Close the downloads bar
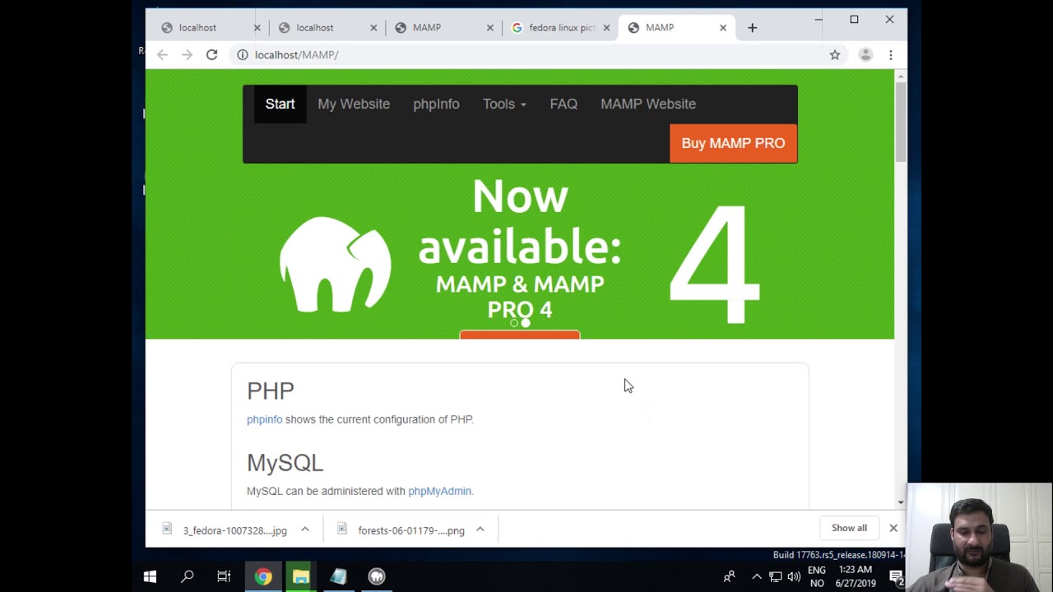 [893, 528]
